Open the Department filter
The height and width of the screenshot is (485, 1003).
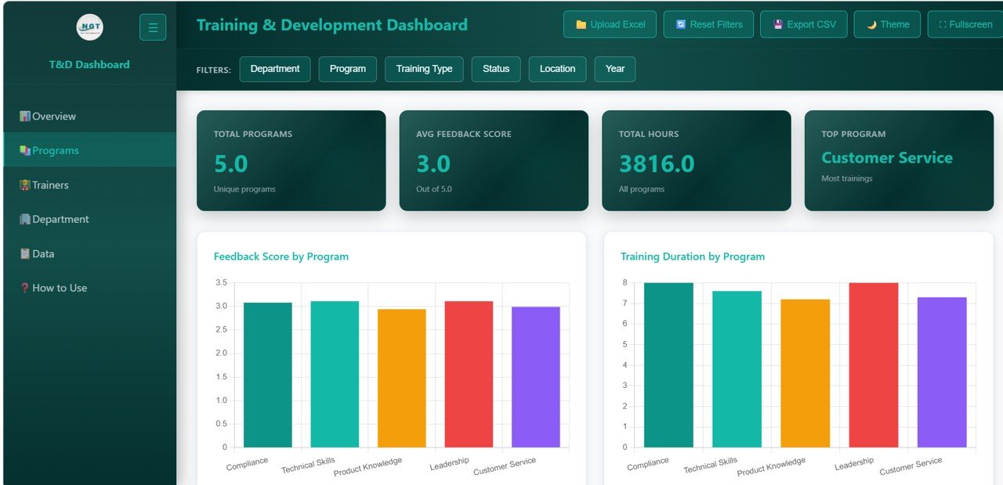click(275, 69)
